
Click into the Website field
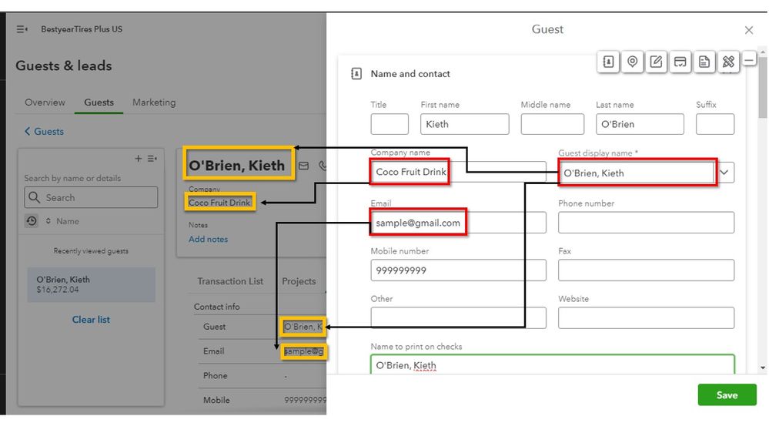646,317
